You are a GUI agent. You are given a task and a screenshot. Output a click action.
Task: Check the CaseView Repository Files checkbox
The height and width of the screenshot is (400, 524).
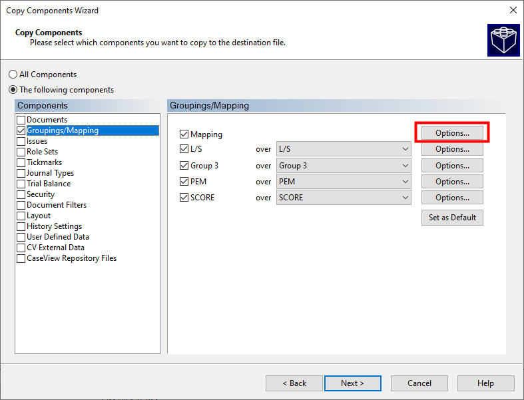click(21, 258)
